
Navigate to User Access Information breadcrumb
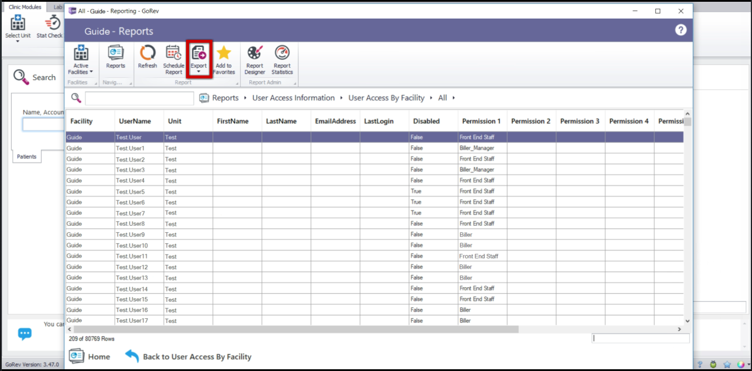(294, 98)
